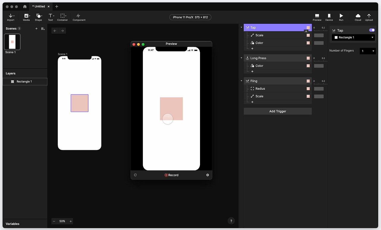381x230 pixels.
Task: Add response under Fling trigger
Action: click(252, 102)
